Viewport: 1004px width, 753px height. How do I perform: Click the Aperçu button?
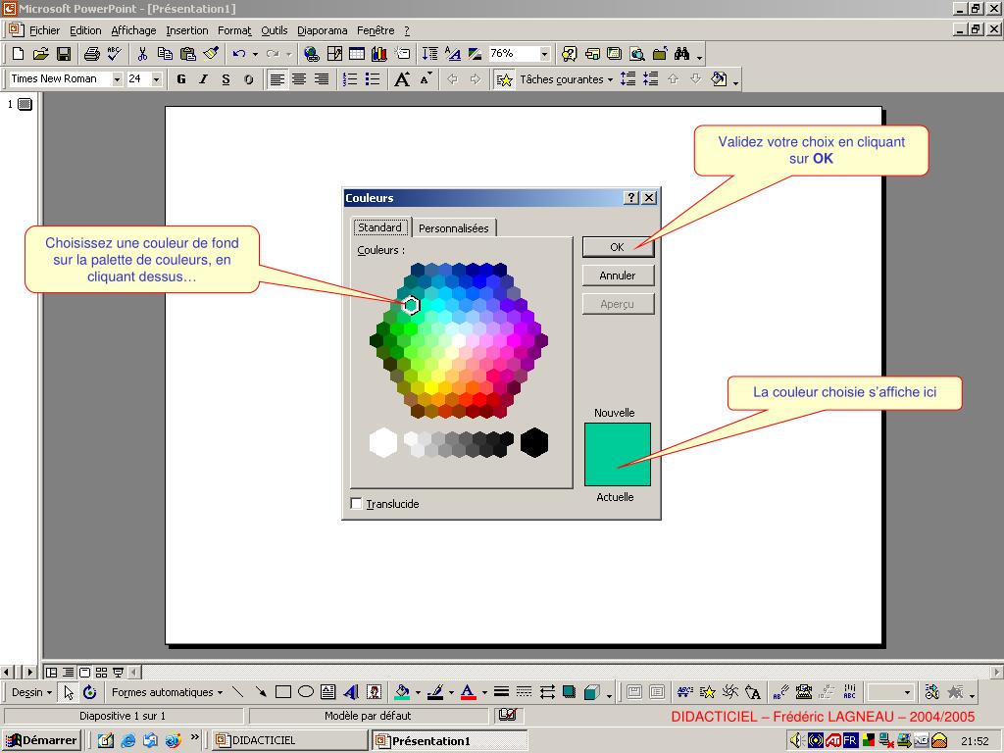coord(618,304)
